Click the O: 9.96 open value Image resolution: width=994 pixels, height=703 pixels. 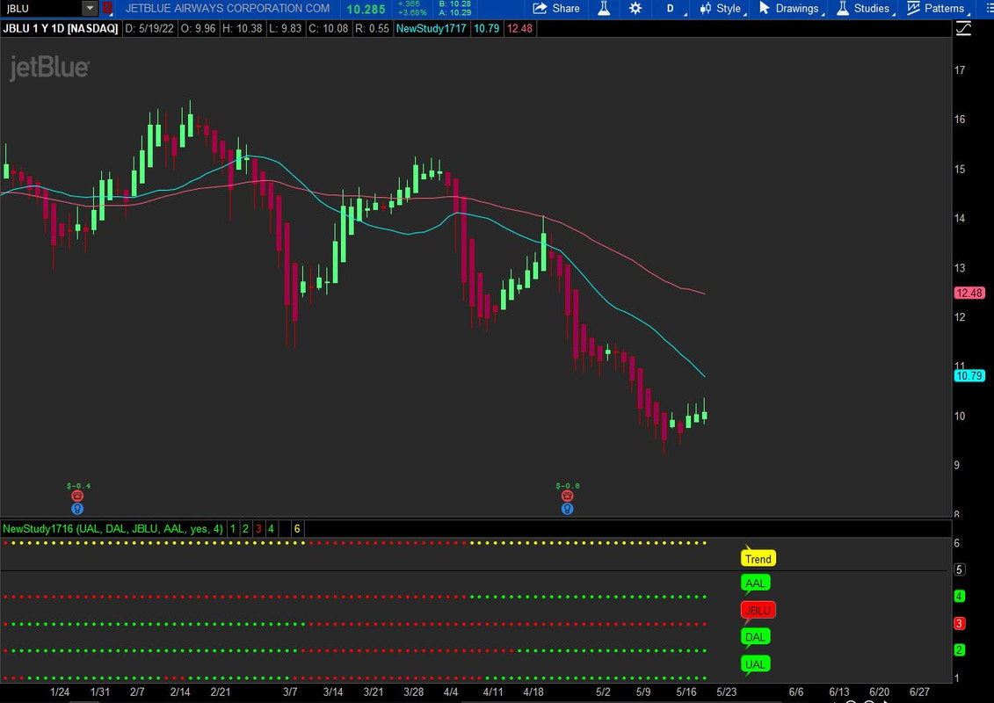(x=198, y=28)
